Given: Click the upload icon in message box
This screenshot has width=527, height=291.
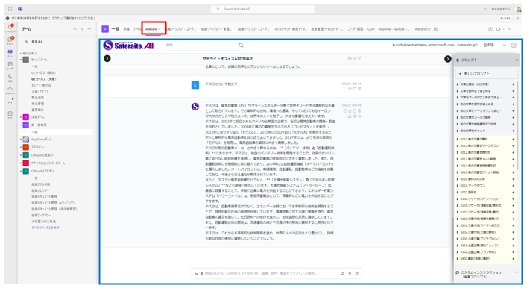Looking at the screenshot, I should pos(342,273).
